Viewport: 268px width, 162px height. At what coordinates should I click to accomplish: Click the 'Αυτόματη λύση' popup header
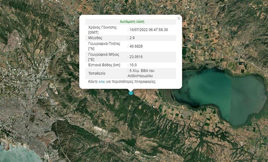[132, 22]
